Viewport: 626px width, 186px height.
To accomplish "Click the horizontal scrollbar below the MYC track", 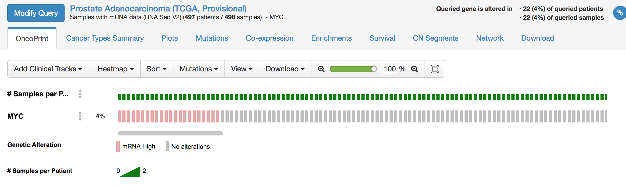I will [x=171, y=133].
